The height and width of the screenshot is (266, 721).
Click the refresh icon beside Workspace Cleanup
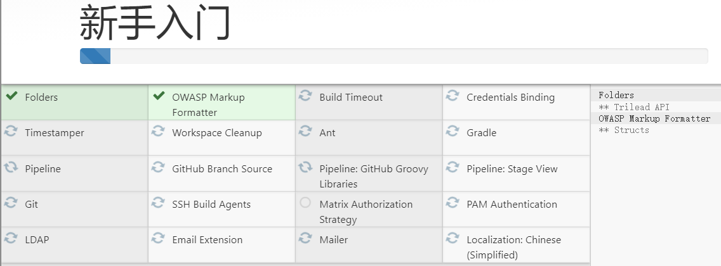pos(158,131)
